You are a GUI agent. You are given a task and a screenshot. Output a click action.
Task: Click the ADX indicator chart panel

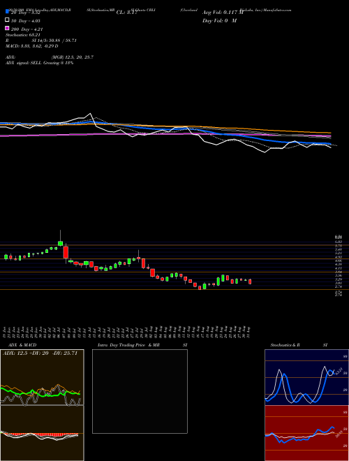pos(42,377)
